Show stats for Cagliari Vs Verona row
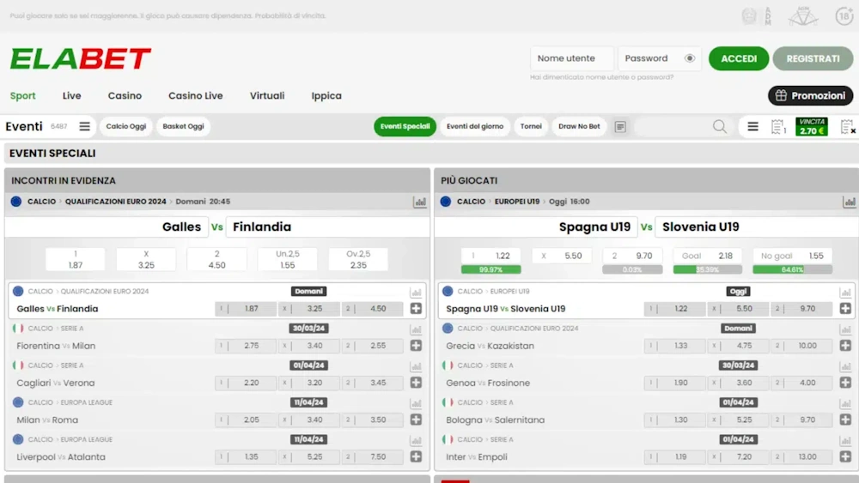This screenshot has height=483, width=859. click(x=416, y=366)
